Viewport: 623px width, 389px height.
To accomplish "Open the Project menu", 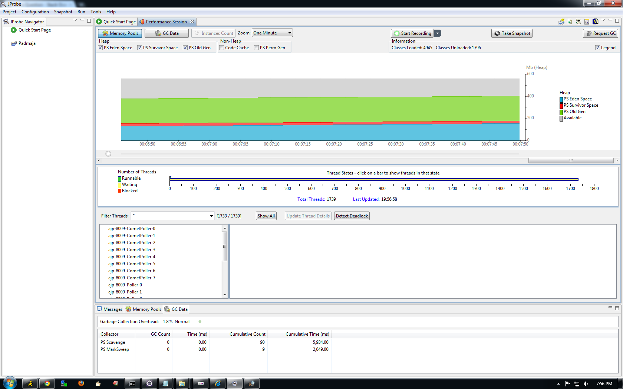I will point(9,12).
